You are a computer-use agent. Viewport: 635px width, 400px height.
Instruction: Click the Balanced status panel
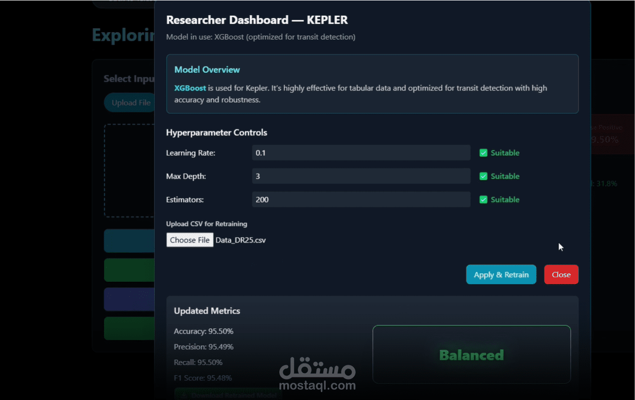471,355
